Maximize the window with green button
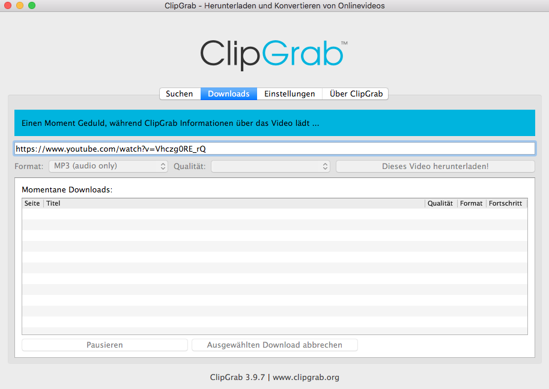This screenshot has height=389, width=549. point(31,5)
